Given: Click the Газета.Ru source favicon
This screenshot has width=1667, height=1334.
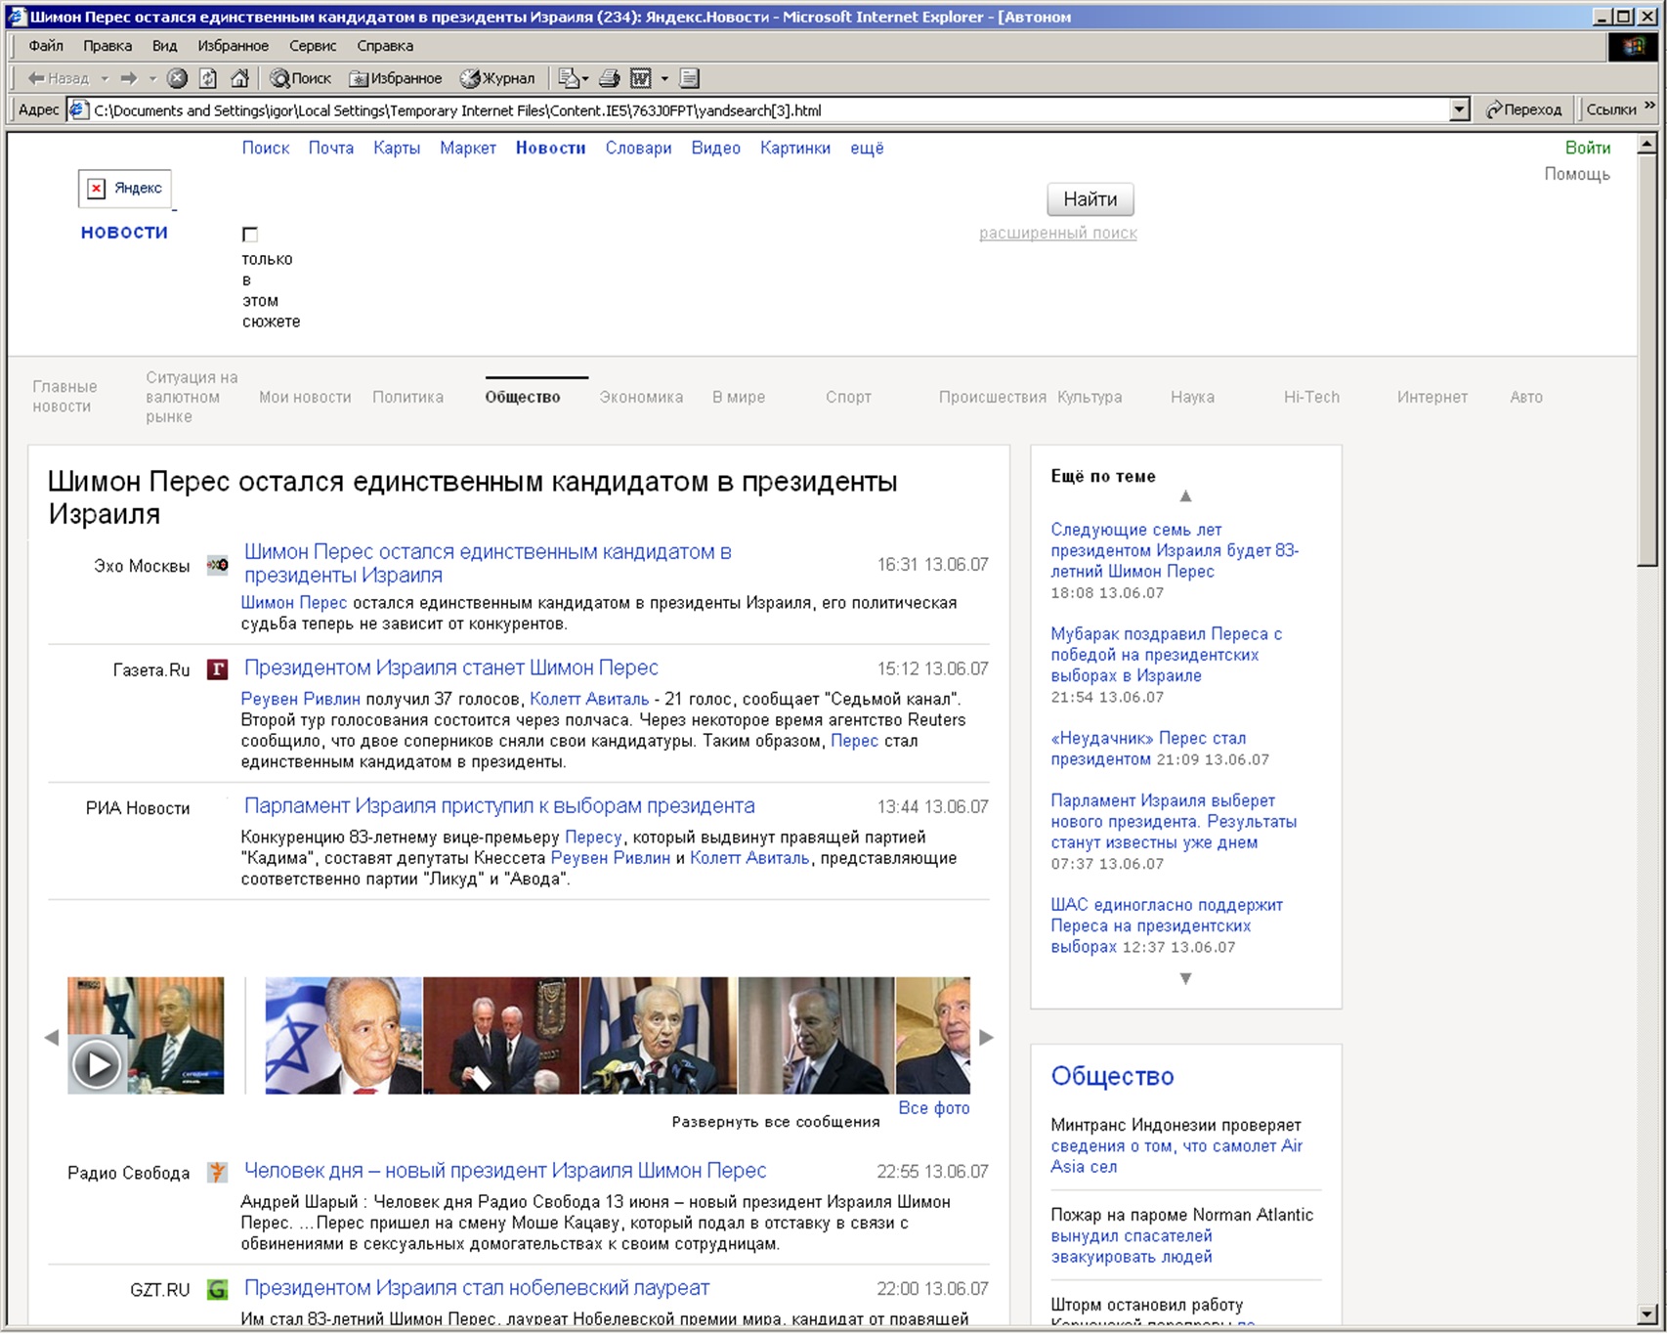Looking at the screenshot, I should tap(217, 669).
